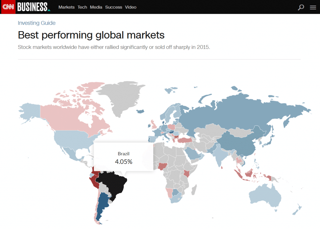Open the Success section
This screenshot has height=229, width=320.
113,7
